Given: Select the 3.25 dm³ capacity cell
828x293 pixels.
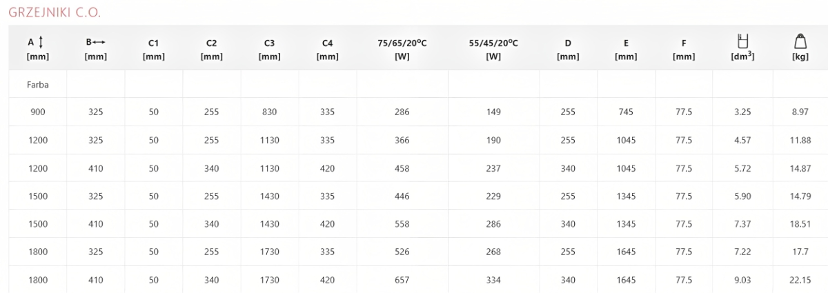Looking at the screenshot, I should click(x=742, y=112).
